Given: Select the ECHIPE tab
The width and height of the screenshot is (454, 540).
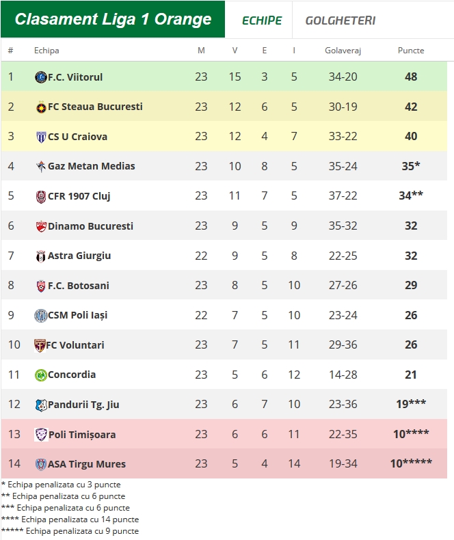Looking at the screenshot, I should [x=262, y=21].
